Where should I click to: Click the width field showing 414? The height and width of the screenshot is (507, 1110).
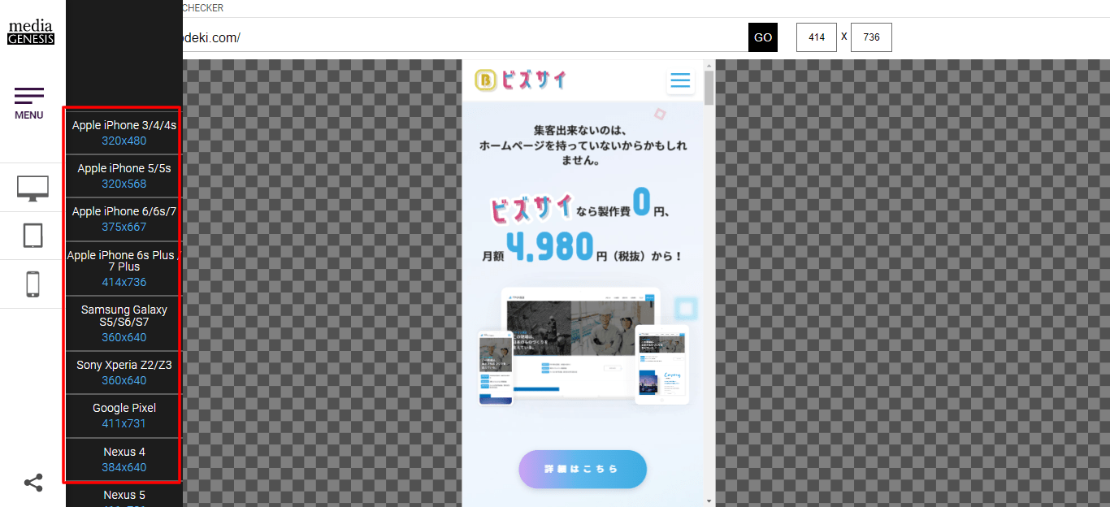point(817,37)
